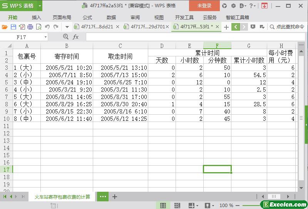This screenshot has width=308, height=209.
Task: Click the 未登录 login button
Action: [204, 6]
